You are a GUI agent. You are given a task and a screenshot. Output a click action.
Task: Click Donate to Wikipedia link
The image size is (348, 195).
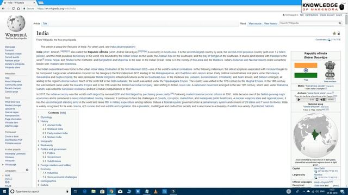point(15,64)
